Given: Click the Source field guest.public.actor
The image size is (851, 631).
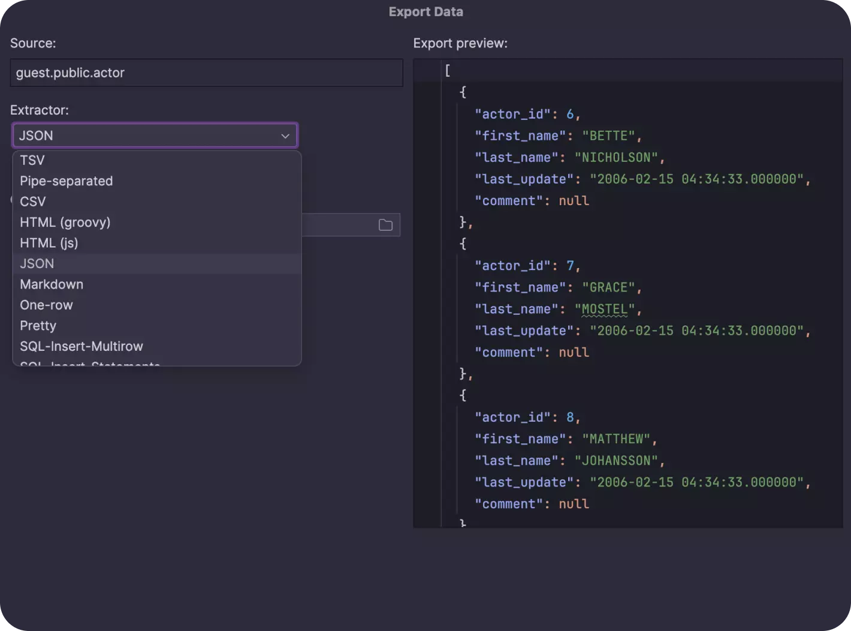Looking at the screenshot, I should (206, 73).
